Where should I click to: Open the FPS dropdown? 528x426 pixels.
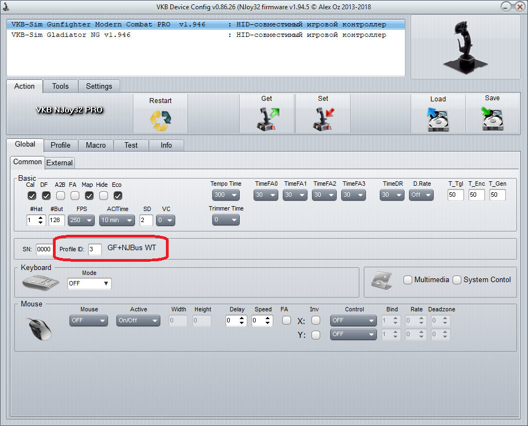tap(81, 220)
